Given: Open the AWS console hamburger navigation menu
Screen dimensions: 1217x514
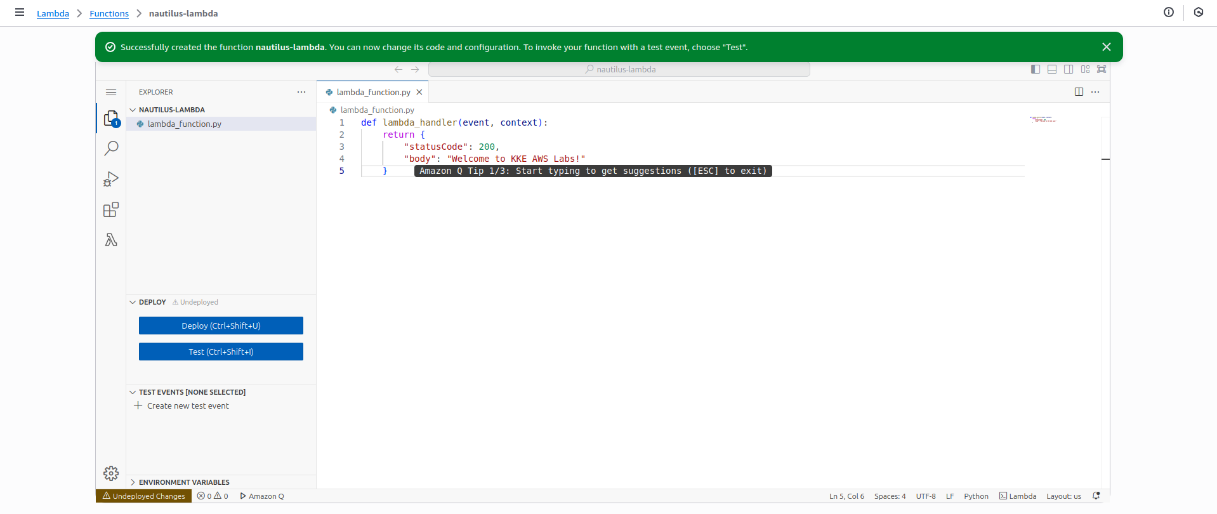Looking at the screenshot, I should point(20,12).
